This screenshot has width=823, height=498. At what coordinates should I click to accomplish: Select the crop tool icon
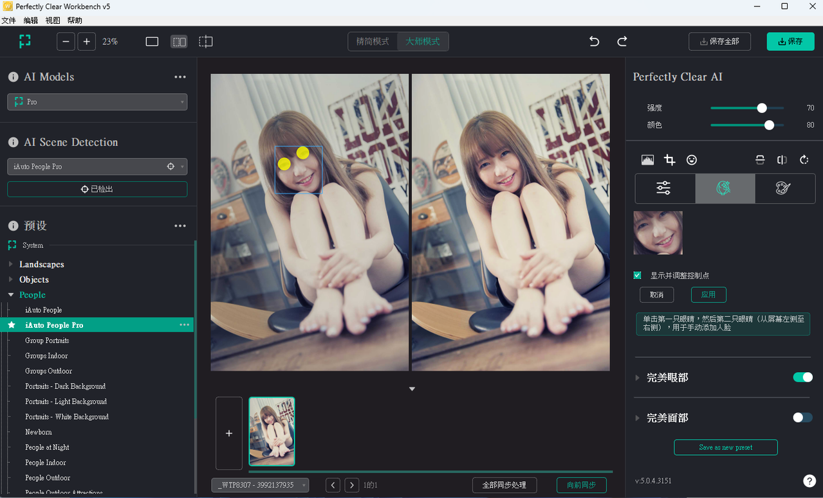(x=669, y=160)
